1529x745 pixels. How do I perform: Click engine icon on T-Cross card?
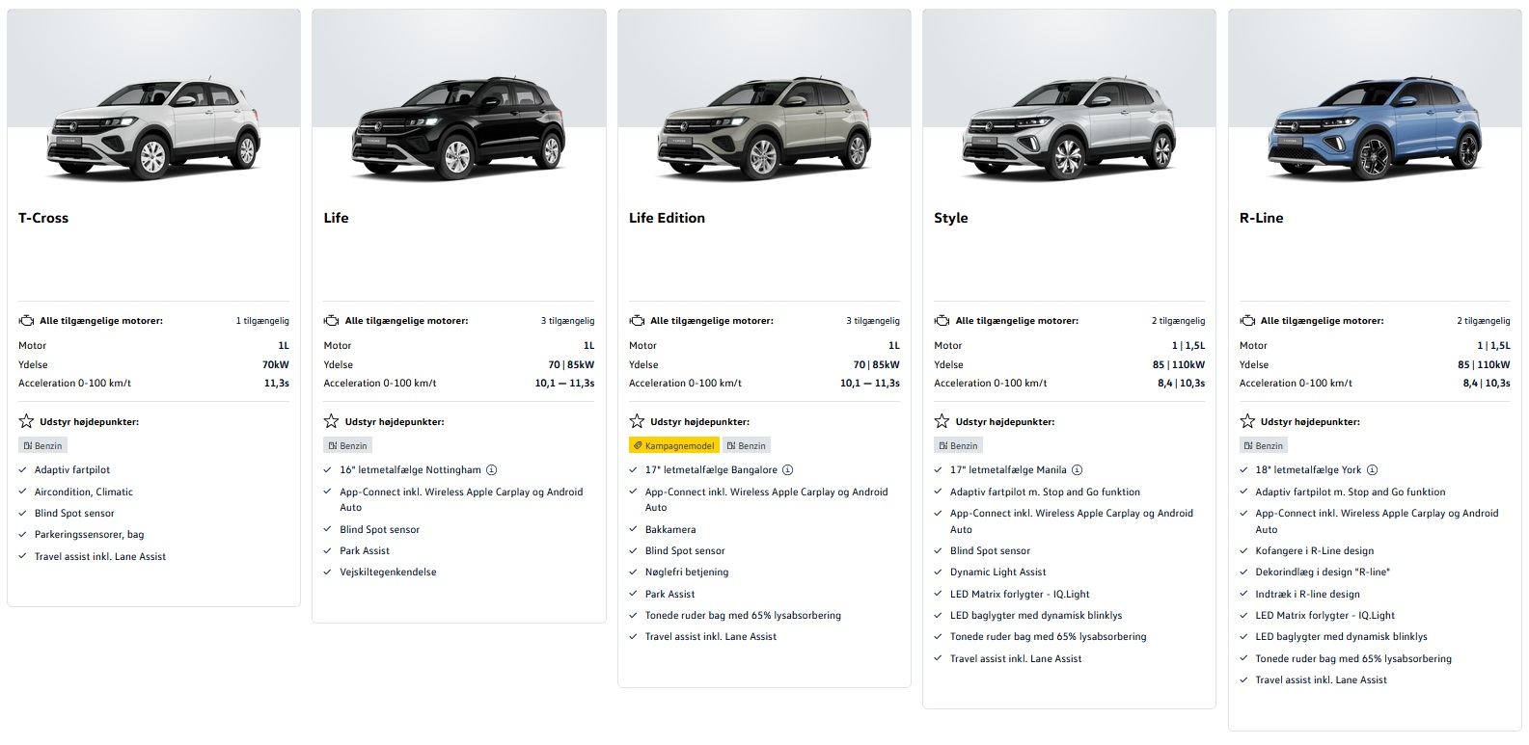26,321
